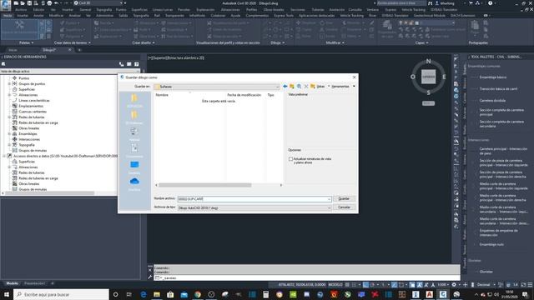Click help icon in toolspace header
534x300 pixels.
pos(137,64)
